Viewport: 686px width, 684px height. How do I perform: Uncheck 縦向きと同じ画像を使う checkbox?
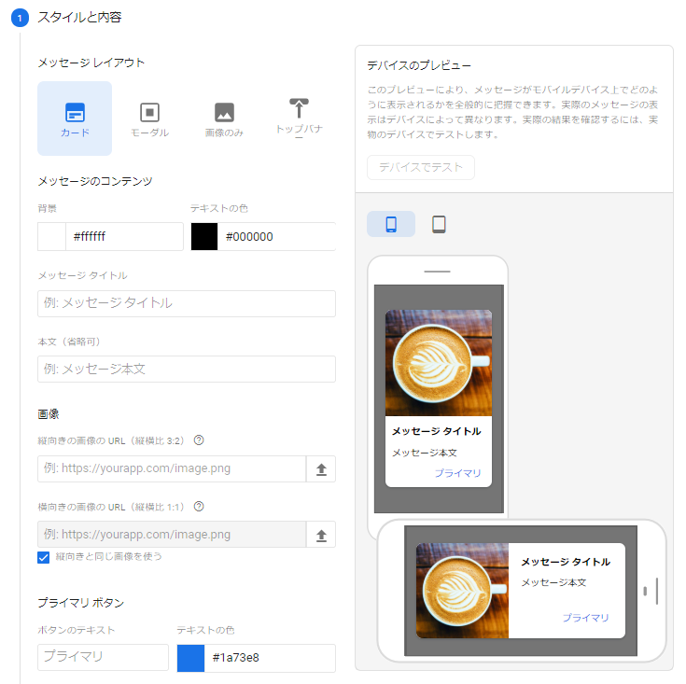point(44,557)
